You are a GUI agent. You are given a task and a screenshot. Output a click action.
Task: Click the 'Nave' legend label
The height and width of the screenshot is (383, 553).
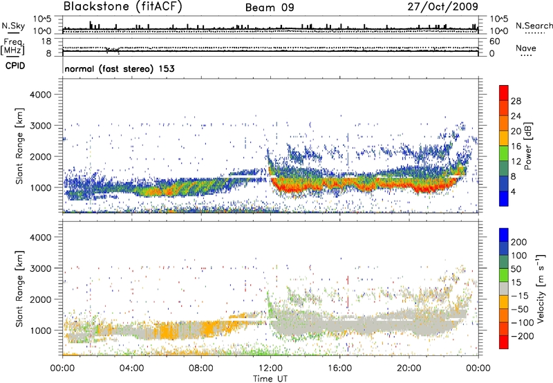pos(526,48)
